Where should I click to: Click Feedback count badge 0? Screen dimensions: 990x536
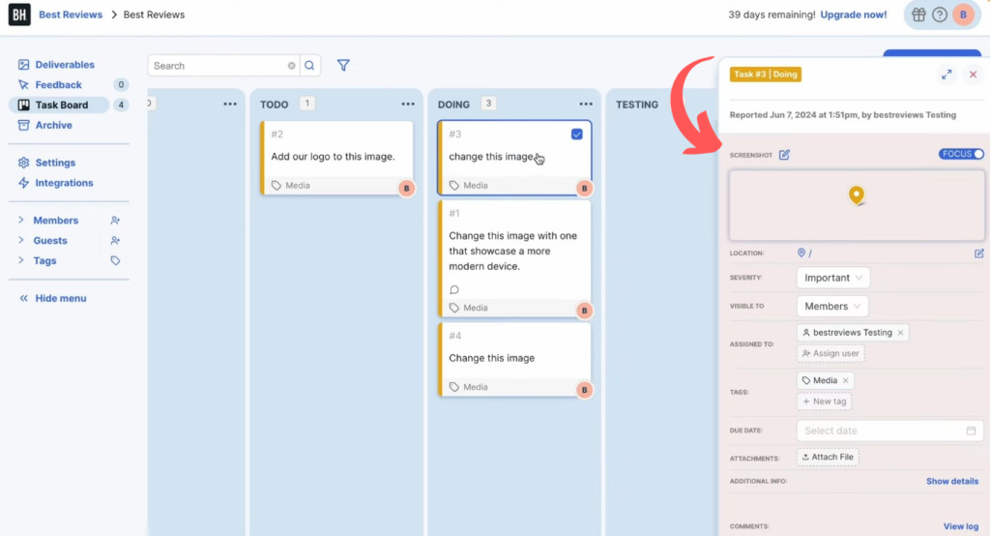[121, 85]
